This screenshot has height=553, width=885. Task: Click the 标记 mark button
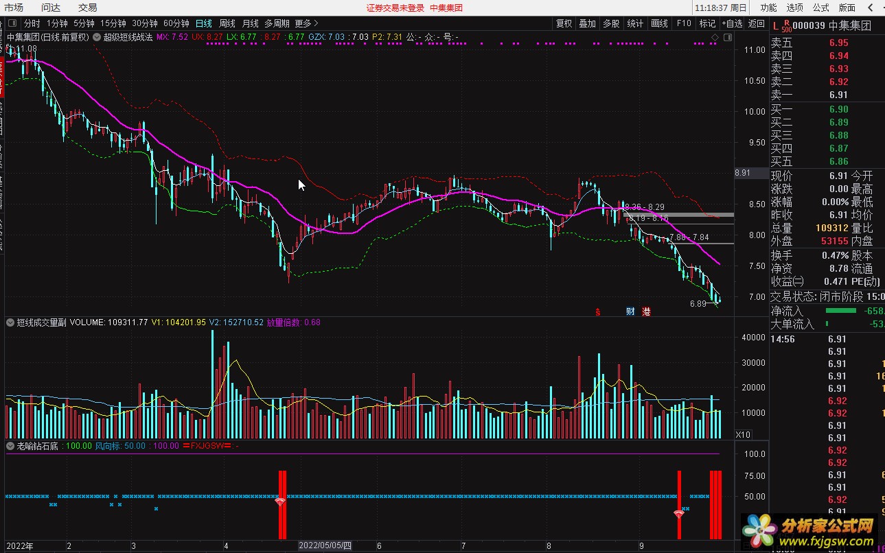(707, 23)
